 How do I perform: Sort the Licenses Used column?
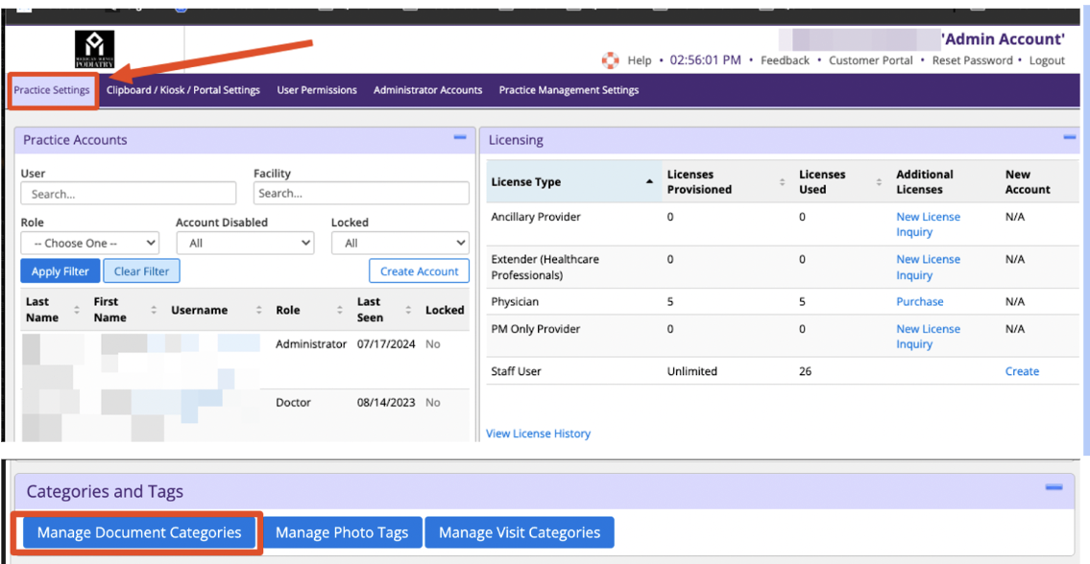tap(879, 182)
